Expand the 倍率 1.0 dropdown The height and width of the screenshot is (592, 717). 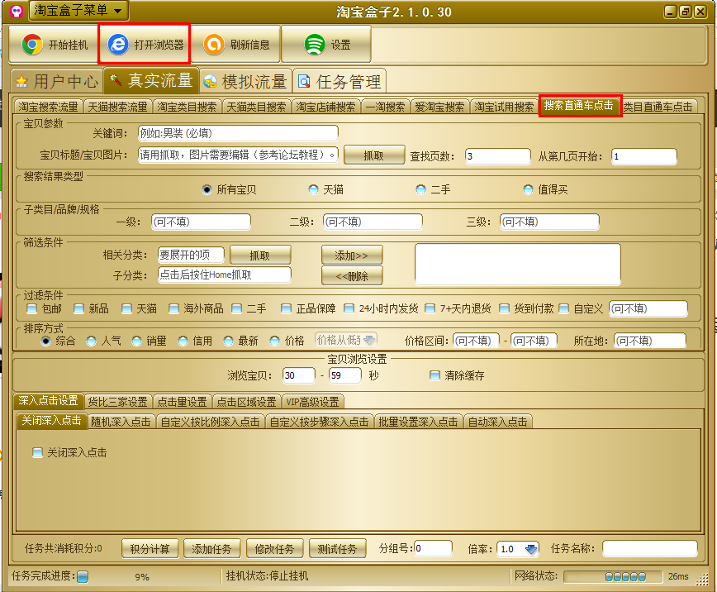coord(530,549)
